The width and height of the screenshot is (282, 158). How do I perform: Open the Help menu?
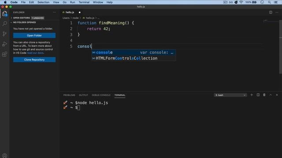[109, 2]
